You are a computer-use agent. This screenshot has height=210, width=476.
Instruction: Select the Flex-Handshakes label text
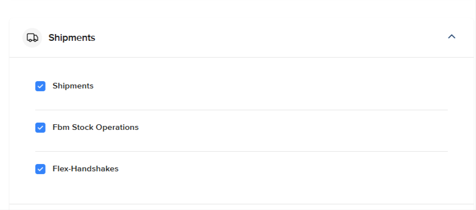click(85, 169)
